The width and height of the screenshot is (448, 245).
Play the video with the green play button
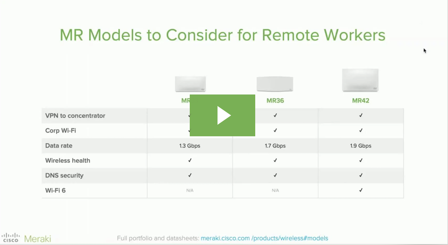[223, 115]
